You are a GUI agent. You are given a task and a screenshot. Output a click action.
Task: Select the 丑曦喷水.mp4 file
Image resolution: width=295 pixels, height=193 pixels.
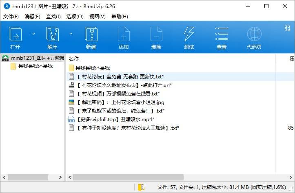(x=115, y=119)
